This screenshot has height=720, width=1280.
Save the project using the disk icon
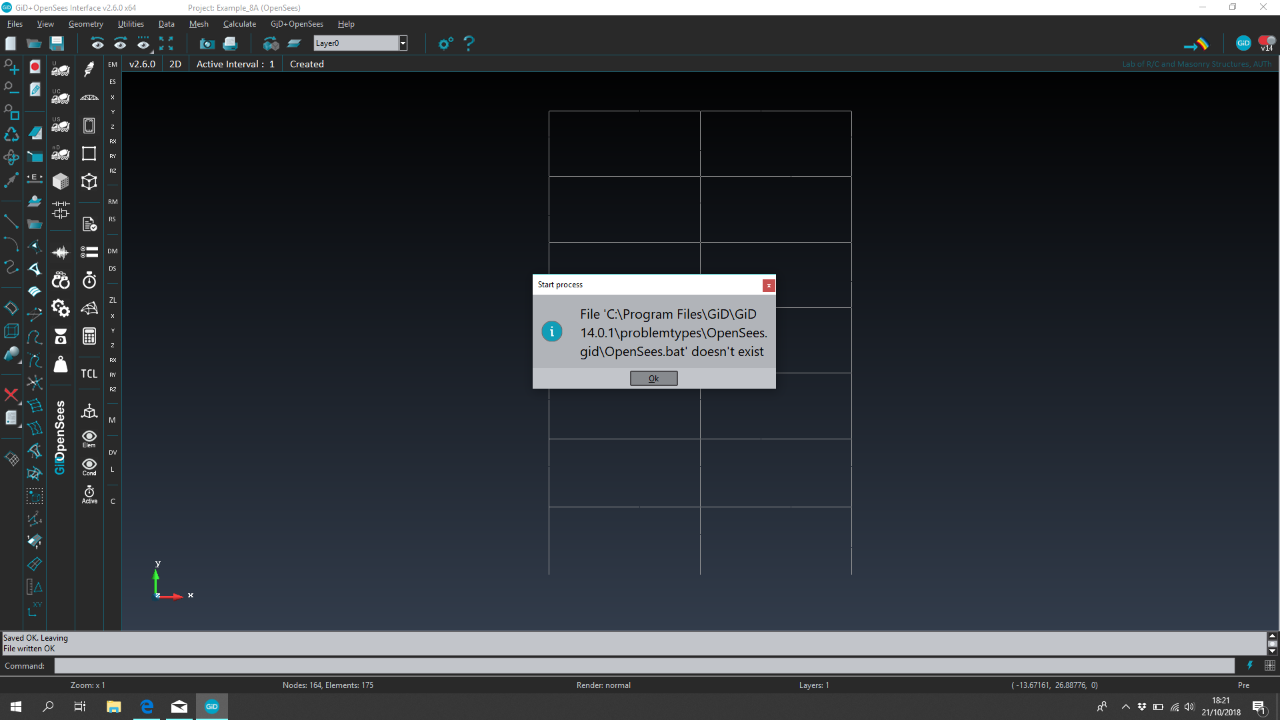pos(57,43)
